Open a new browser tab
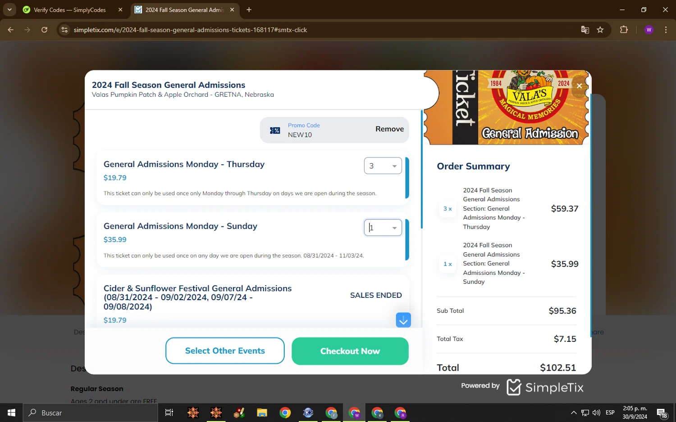This screenshot has height=422, width=676. click(249, 9)
